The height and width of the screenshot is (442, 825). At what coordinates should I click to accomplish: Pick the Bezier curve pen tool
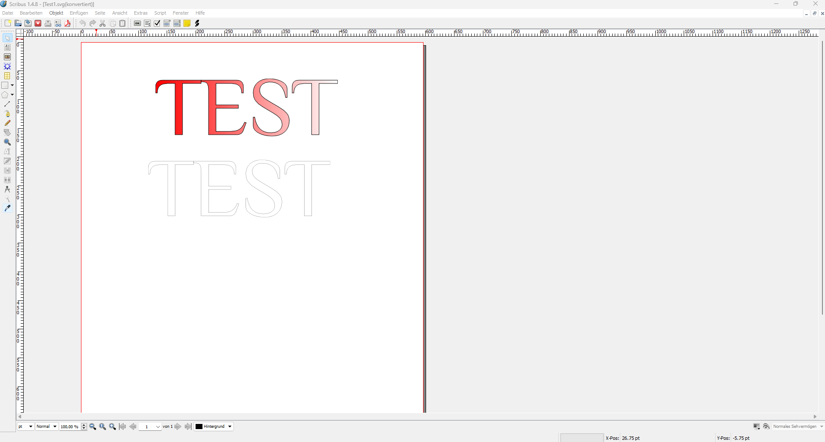tap(7, 114)
